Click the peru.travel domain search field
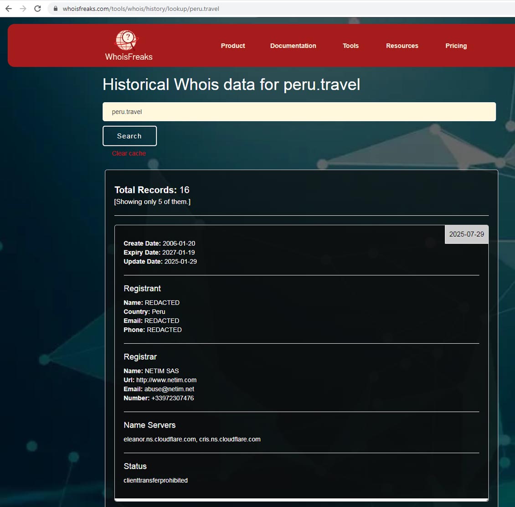 click(x=299, y=112)
